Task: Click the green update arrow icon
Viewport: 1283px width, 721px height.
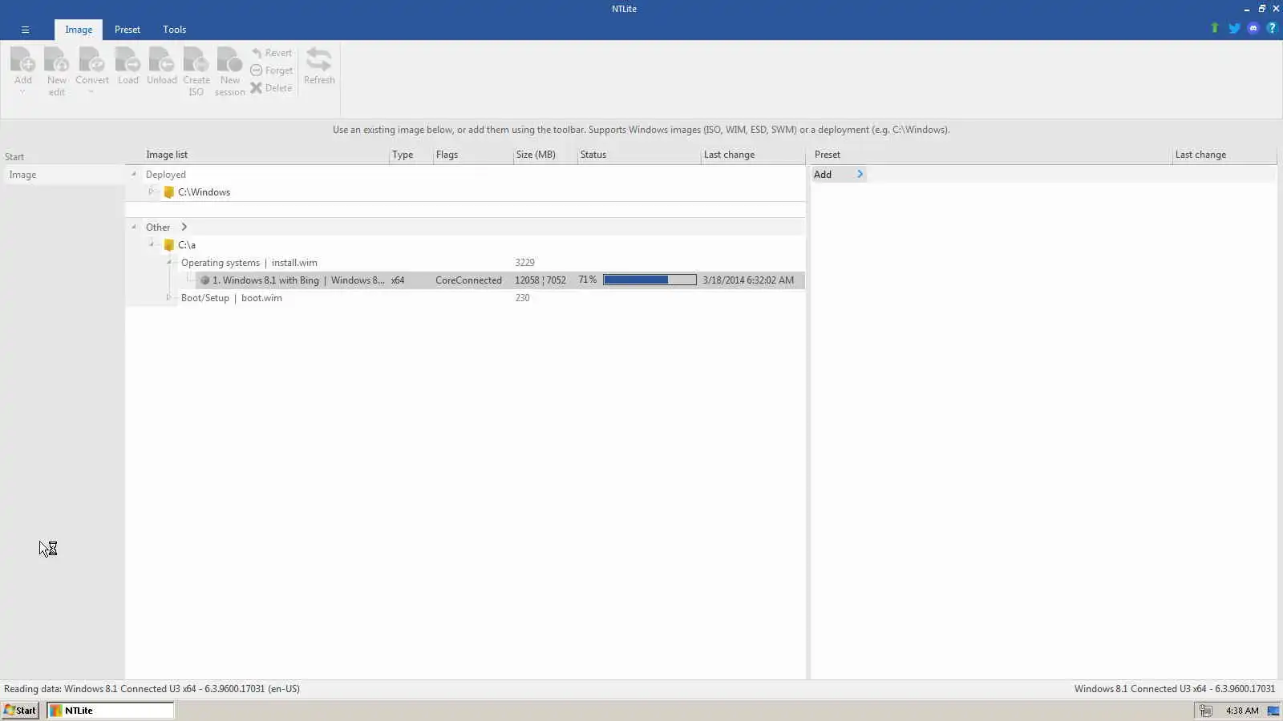Action: (1215, 28)
